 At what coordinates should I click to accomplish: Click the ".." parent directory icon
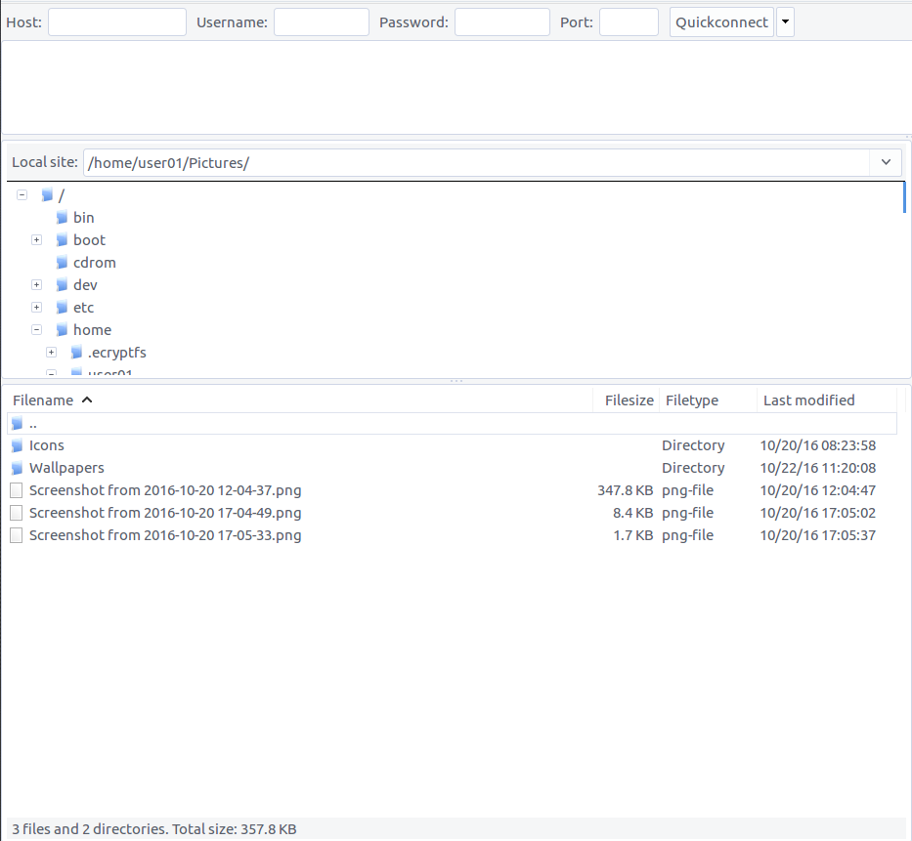[x=17, y=423]
